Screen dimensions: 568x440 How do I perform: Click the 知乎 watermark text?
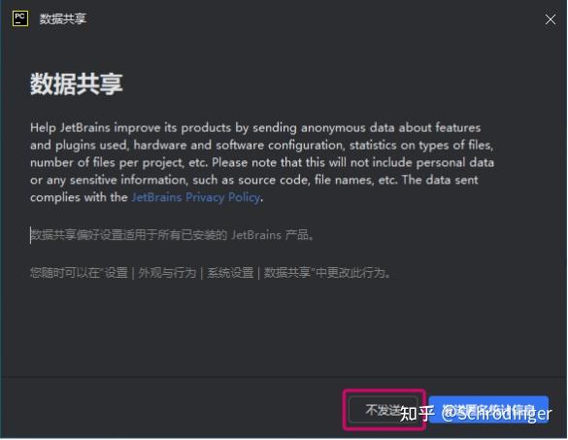click(x=417, y=414)
